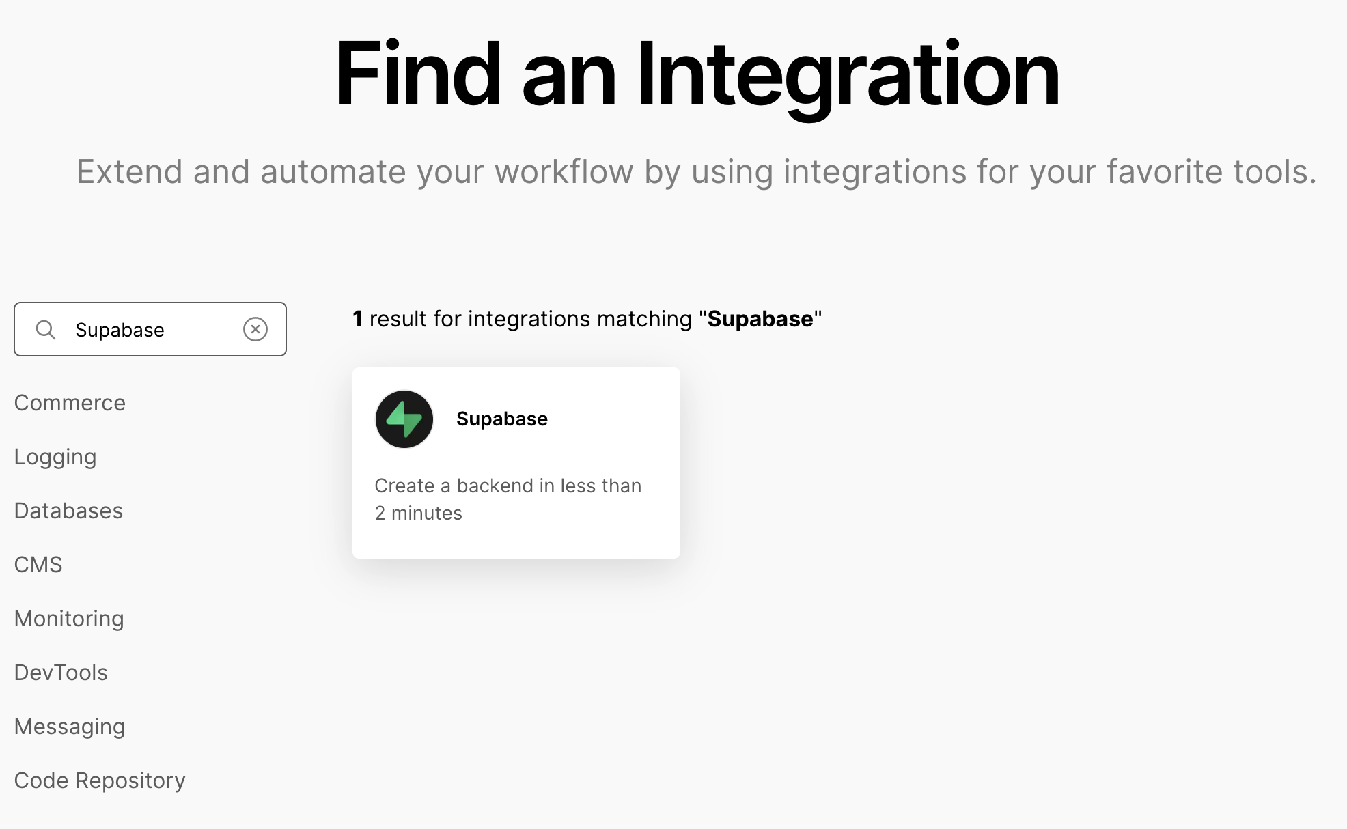Show DevTools integrations
Viewport: 1347px width, 829px height.
click(61, 673)
